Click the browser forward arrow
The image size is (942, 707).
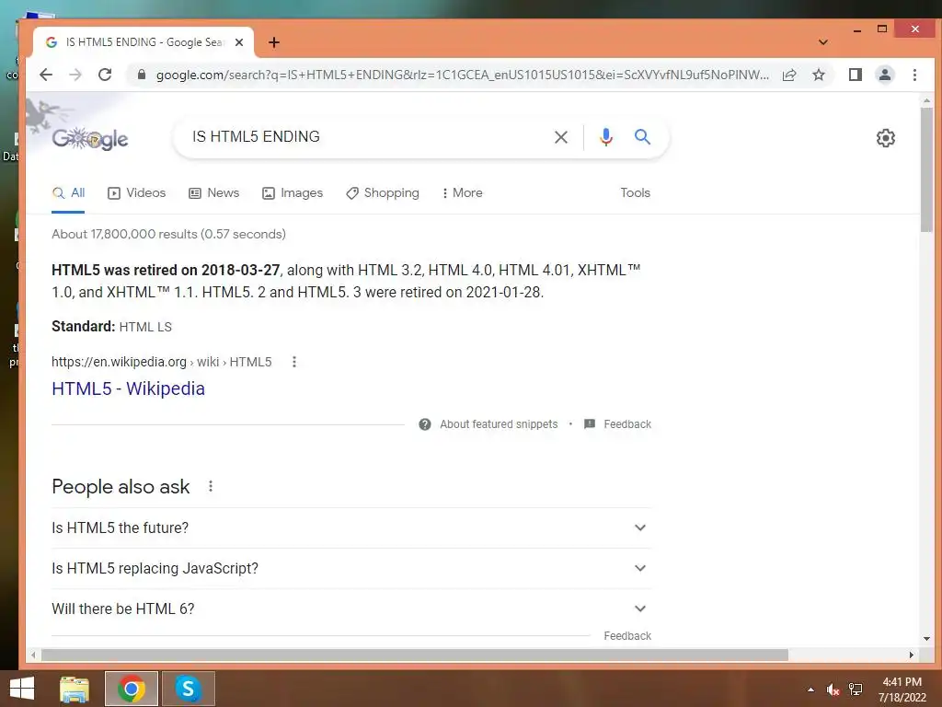pyautogui.click(x=75, y=75)
